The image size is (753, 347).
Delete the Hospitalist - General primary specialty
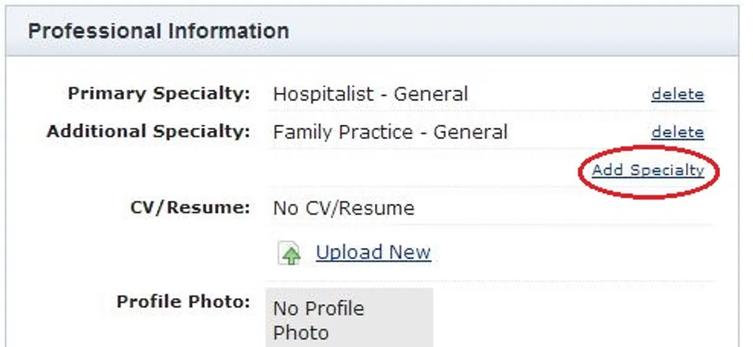[x=678, y=95]
